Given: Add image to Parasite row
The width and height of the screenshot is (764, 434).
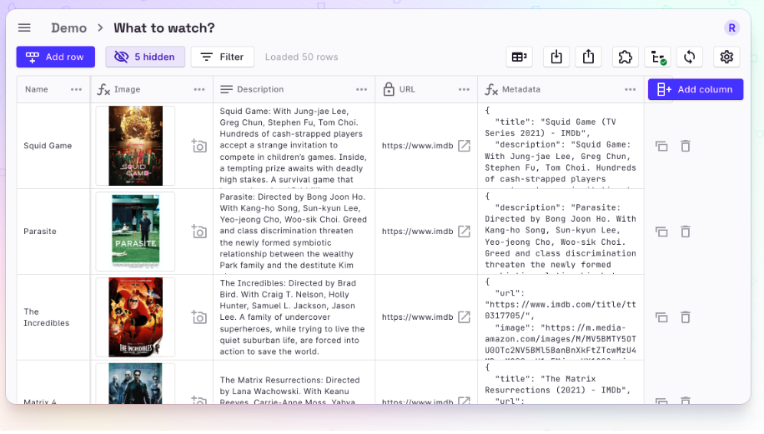Looking at the screenshot, I should point(199,231).
